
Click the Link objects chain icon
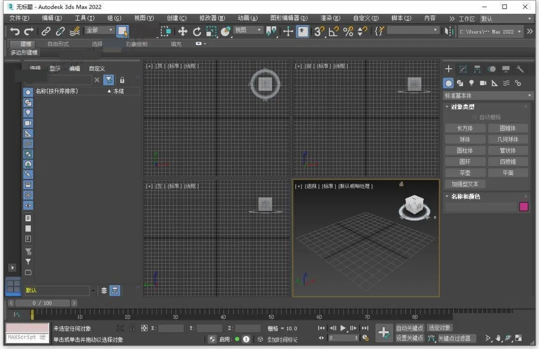[x=46, y=31]
